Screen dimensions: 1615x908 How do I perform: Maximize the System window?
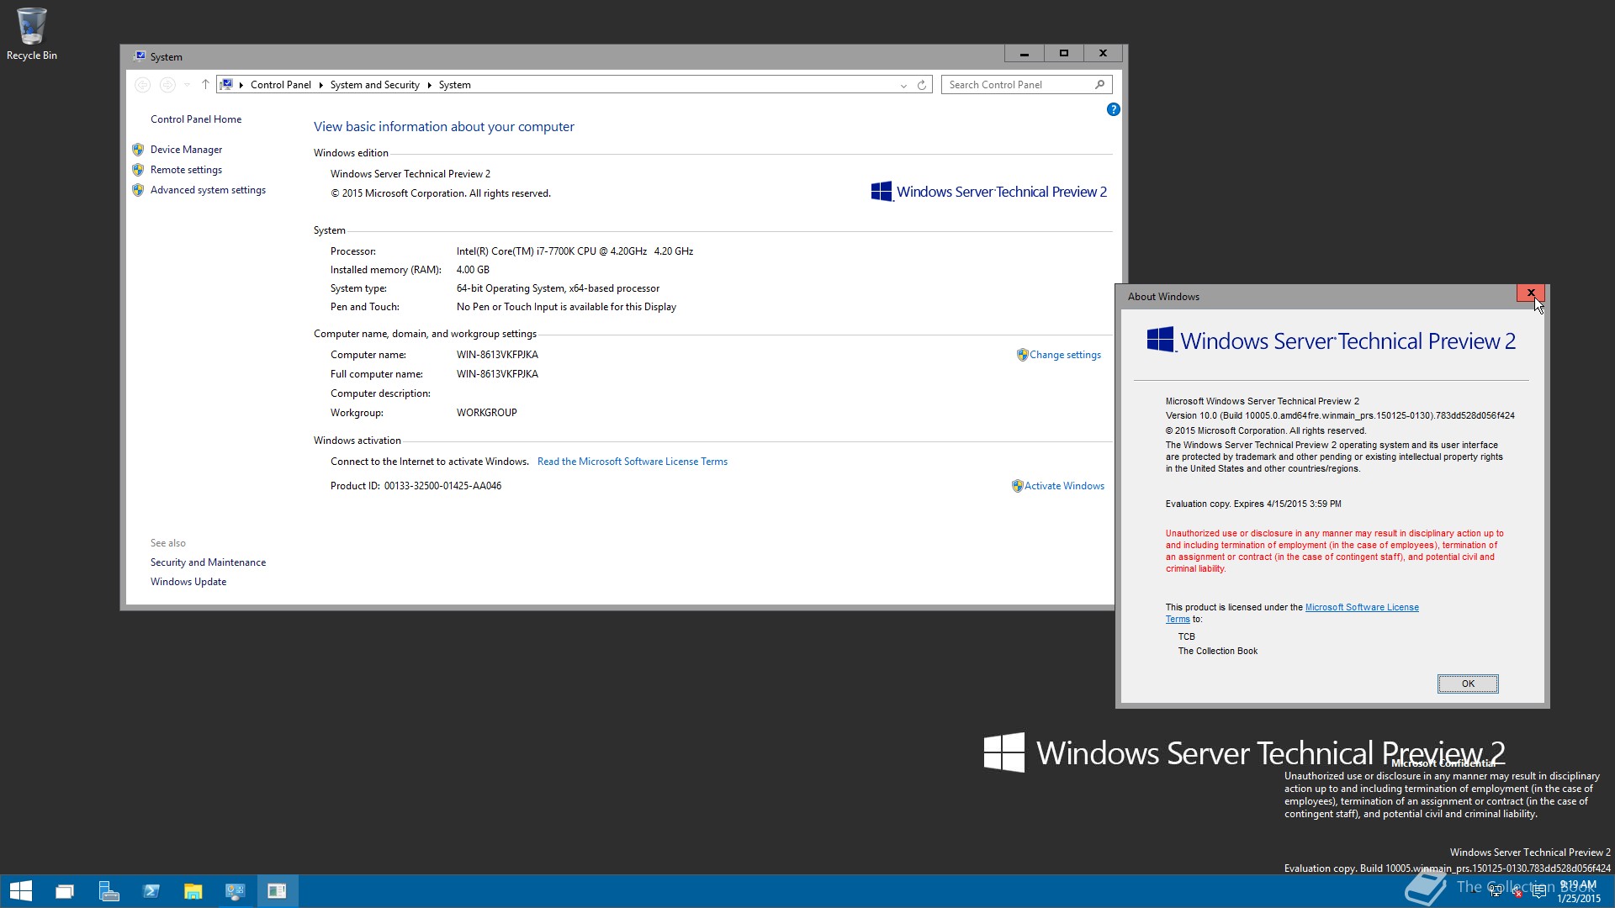(x=1063, y=53)
